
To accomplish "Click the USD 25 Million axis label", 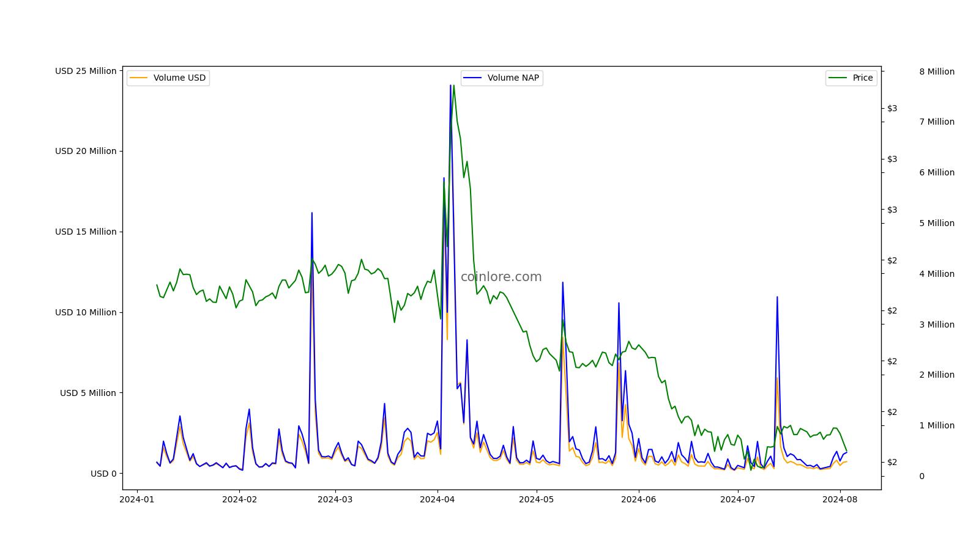I will tap(86, 71).
